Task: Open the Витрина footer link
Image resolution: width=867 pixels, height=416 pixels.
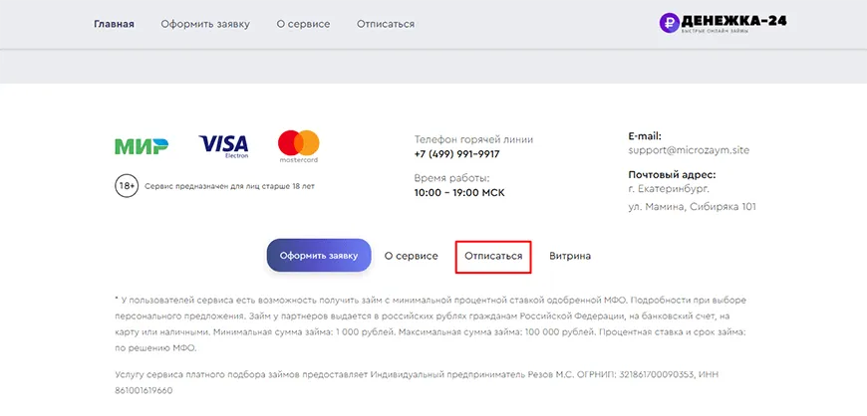Action: (570, 256)
